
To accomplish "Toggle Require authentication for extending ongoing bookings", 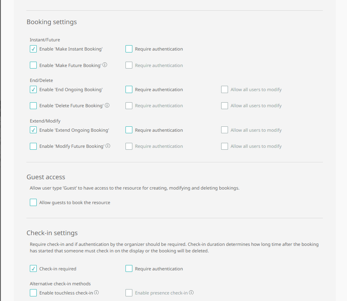I will 129,130.
